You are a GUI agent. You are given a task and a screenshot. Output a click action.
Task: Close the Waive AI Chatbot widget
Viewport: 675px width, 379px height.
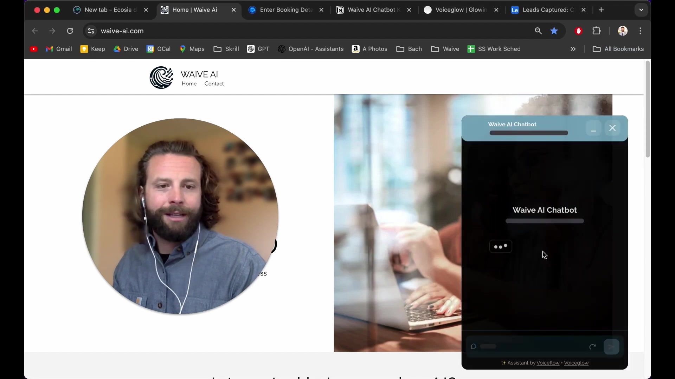(x=612, y=128)
